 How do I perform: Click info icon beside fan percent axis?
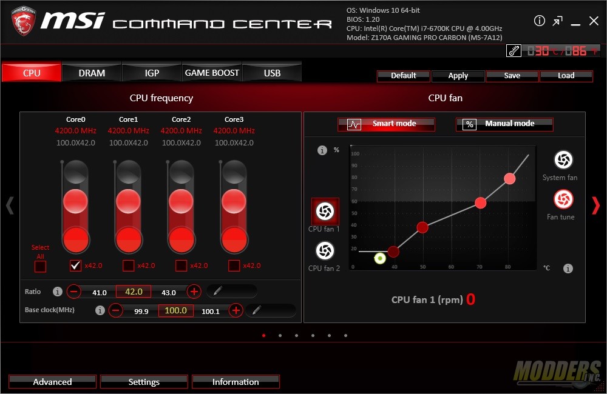[322, 150]
